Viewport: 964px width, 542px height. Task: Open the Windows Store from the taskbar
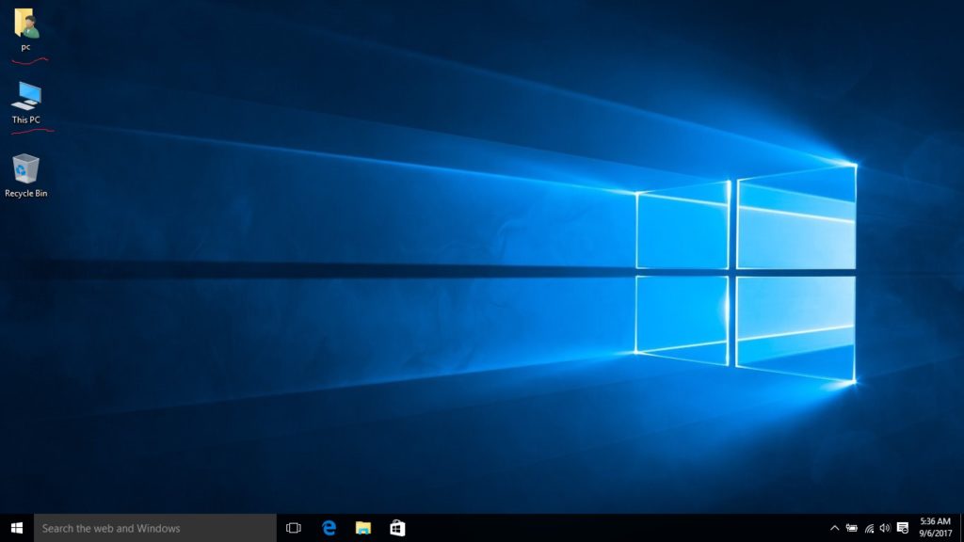[x=397, y=528]
